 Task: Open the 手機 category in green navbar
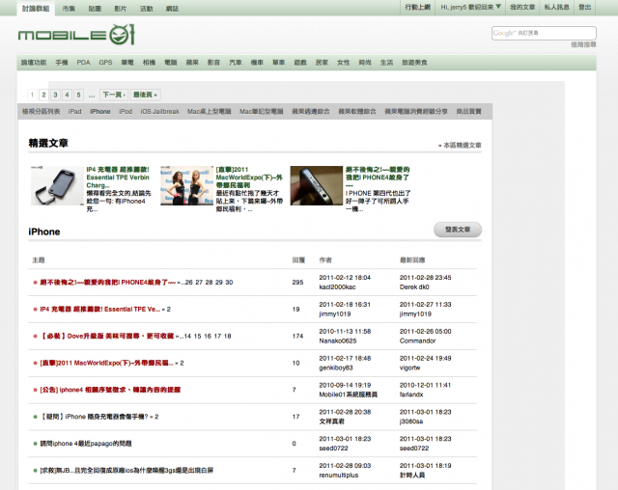point(62,62)
